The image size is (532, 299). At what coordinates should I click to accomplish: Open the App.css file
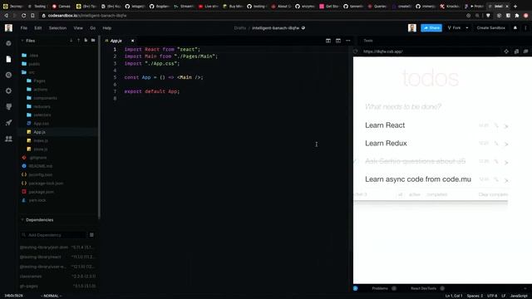(38, 124)
